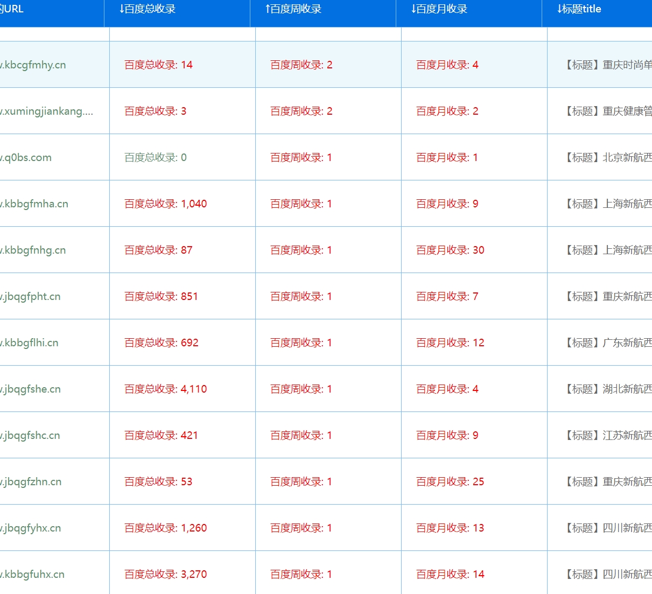Sort by 标题title column header
The width and height of the screenshot is (652, 594).
click(x=579, y=9)
